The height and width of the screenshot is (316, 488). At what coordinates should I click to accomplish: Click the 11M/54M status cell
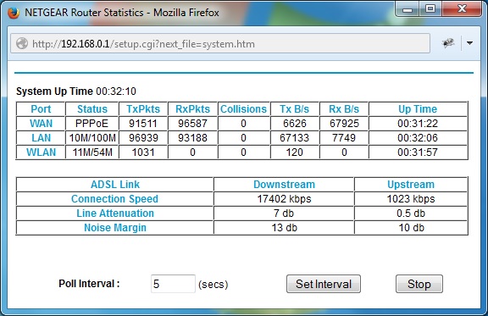pos(92,152)
